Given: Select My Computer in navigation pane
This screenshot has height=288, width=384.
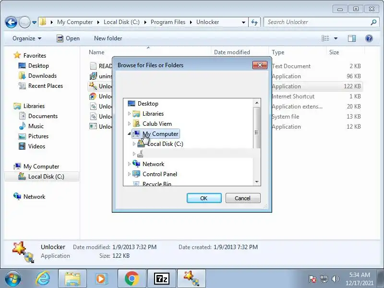Looking at the screenshot, I should 41,167.
